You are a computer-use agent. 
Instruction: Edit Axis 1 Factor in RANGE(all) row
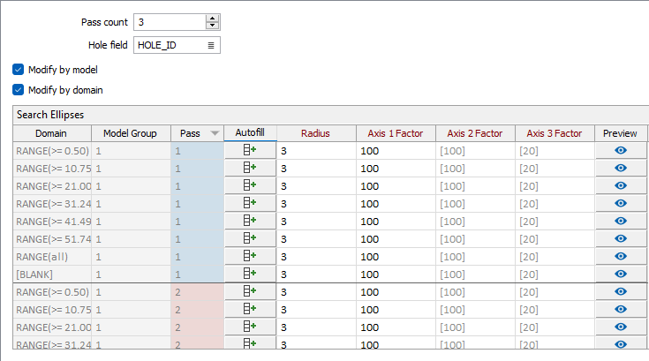pos(396,257)
